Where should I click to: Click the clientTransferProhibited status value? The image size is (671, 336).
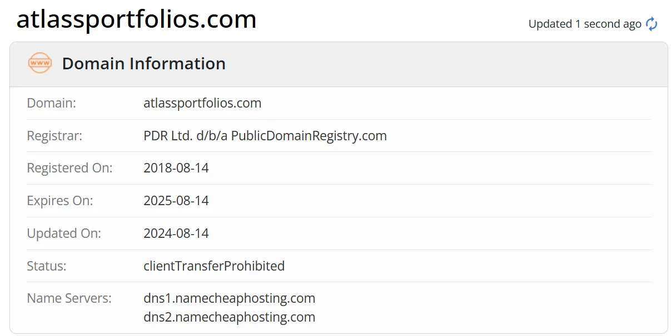pyautogui.click(x=214, y=266)
